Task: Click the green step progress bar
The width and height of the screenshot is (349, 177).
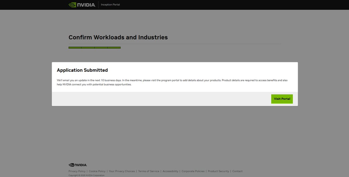Action: (x=95, y=48)
